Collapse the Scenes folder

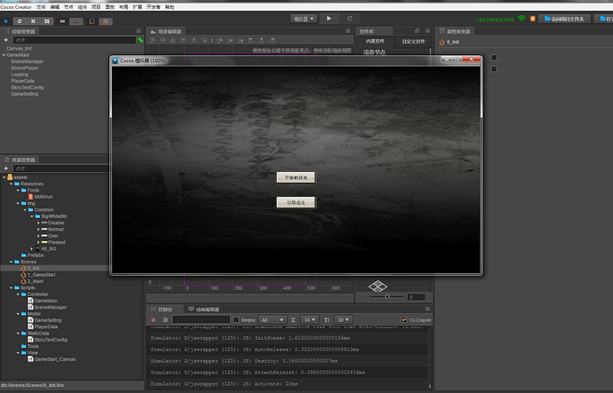[x=11, y=262]
